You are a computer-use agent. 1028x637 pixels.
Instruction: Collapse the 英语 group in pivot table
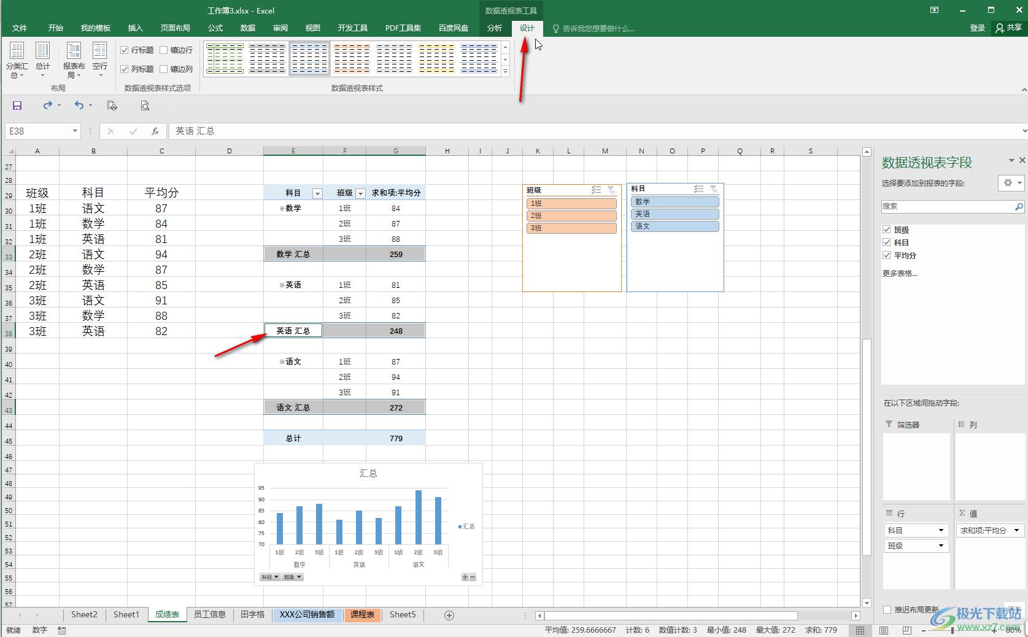[x=282, y=285]
